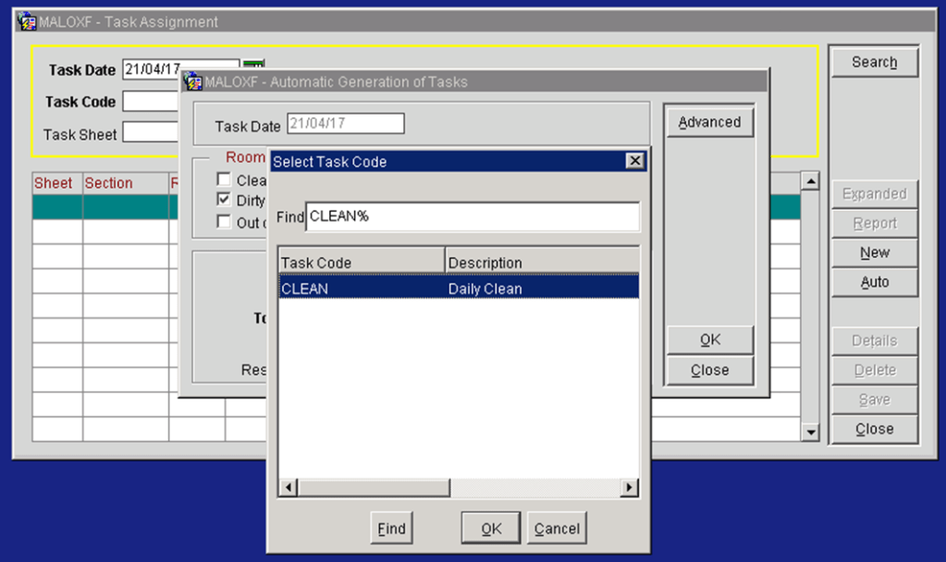The width and height of the screenshot is (946, 562).
Task: Confirm selection with OK in Select Task Code
Action: click(x=491, y=529)
